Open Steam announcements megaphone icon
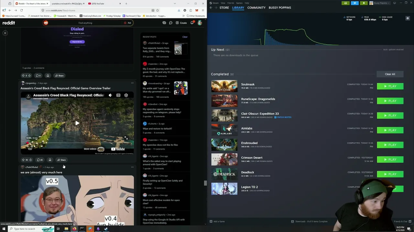This screenshot has width=414, height=232. pyautogui.click(x=355, y=3)
